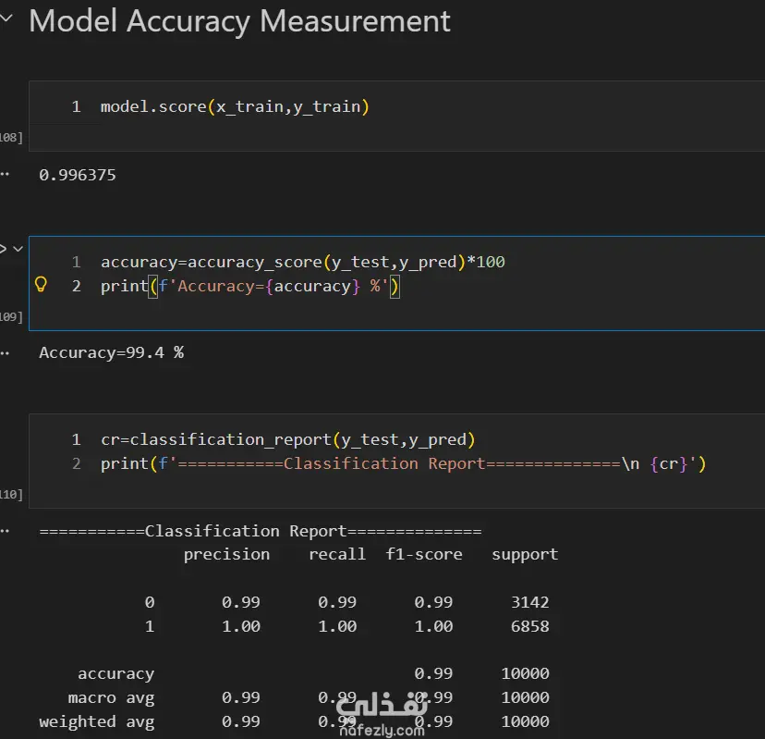Open the run options chevron beside accuracy cell
Viewport: 765px width, 739px height.
pos(18,249)
